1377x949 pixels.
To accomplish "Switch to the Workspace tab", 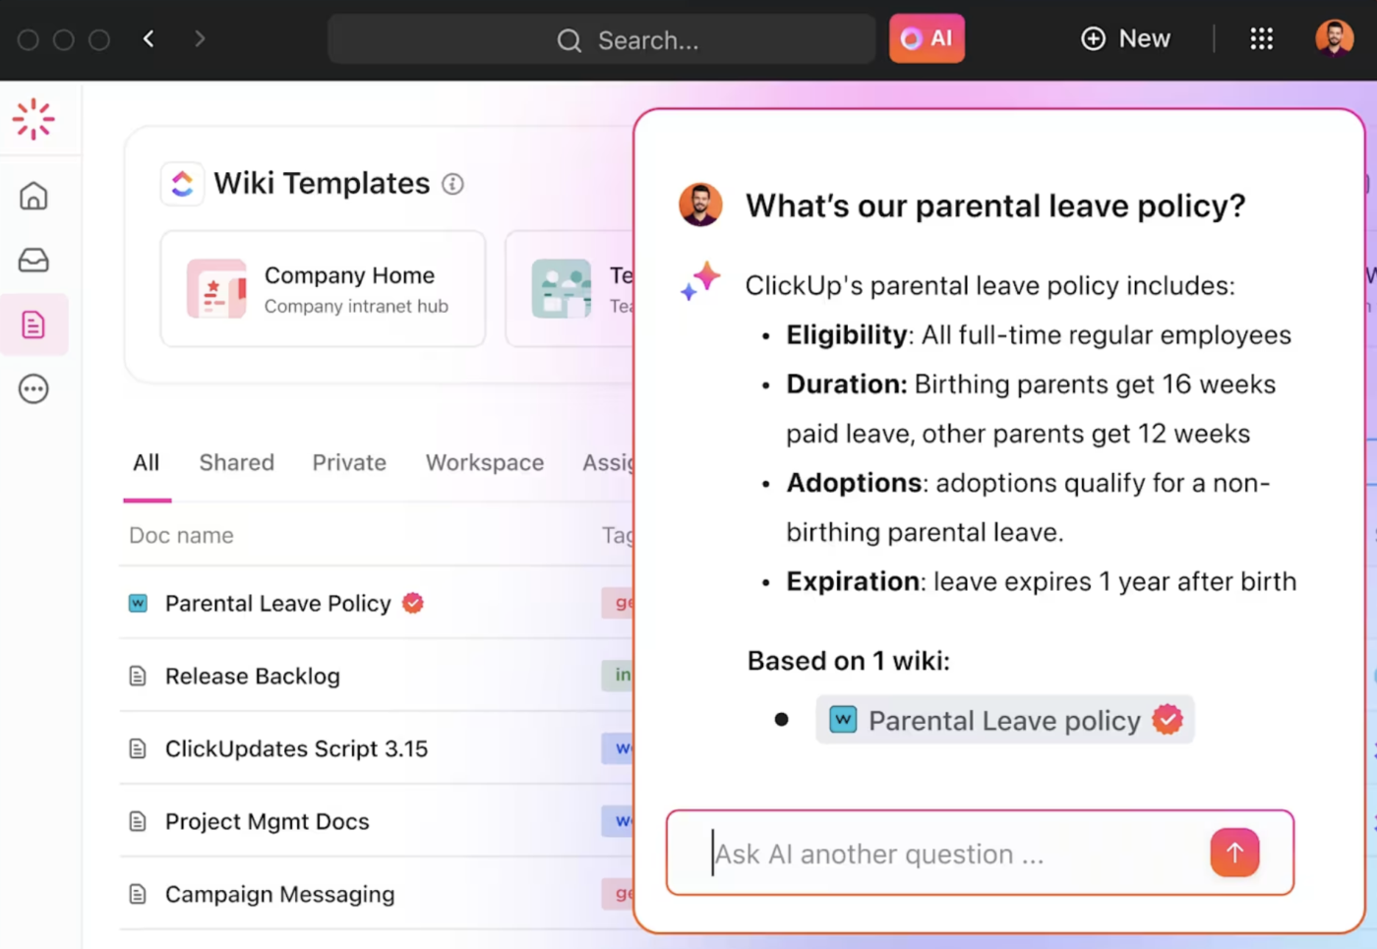I will [484, 462].
